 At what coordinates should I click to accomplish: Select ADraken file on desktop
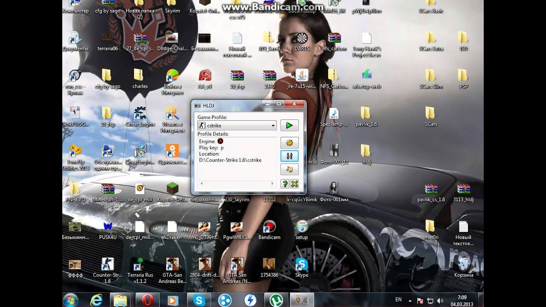click(172, 230)
